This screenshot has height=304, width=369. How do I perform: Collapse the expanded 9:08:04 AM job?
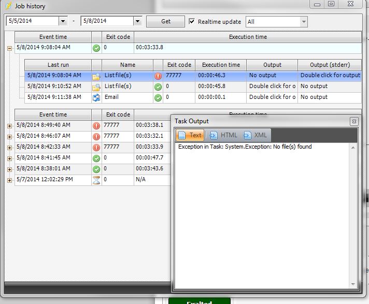9,48
